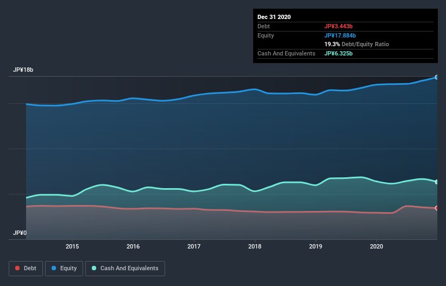Click the 19.3% Debt/Equity Ratio text
Image resolution: width=446 pixels, height=286 pixels.
point(357,44)
